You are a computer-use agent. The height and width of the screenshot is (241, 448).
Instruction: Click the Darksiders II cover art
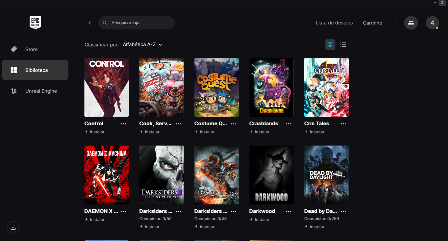tap(161, 175)
